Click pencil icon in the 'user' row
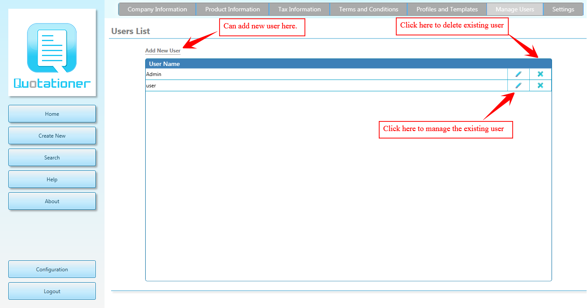Viewport: 587px width, 308px height. tap(518, 86)
